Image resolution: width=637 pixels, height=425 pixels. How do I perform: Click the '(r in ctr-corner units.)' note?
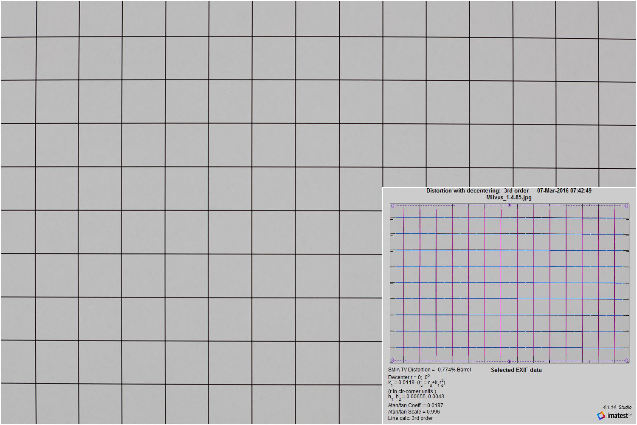click(x=412, y=391)
